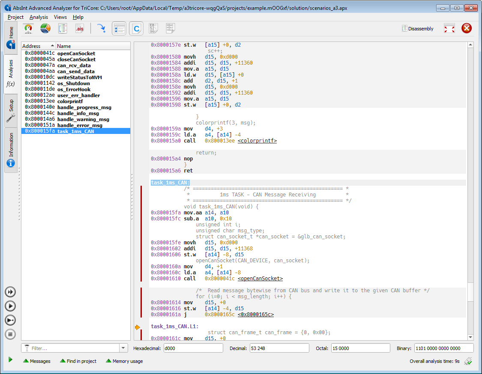
Task: Select writeStatusToNVM in the routine list
Action: tap(76, 77)
